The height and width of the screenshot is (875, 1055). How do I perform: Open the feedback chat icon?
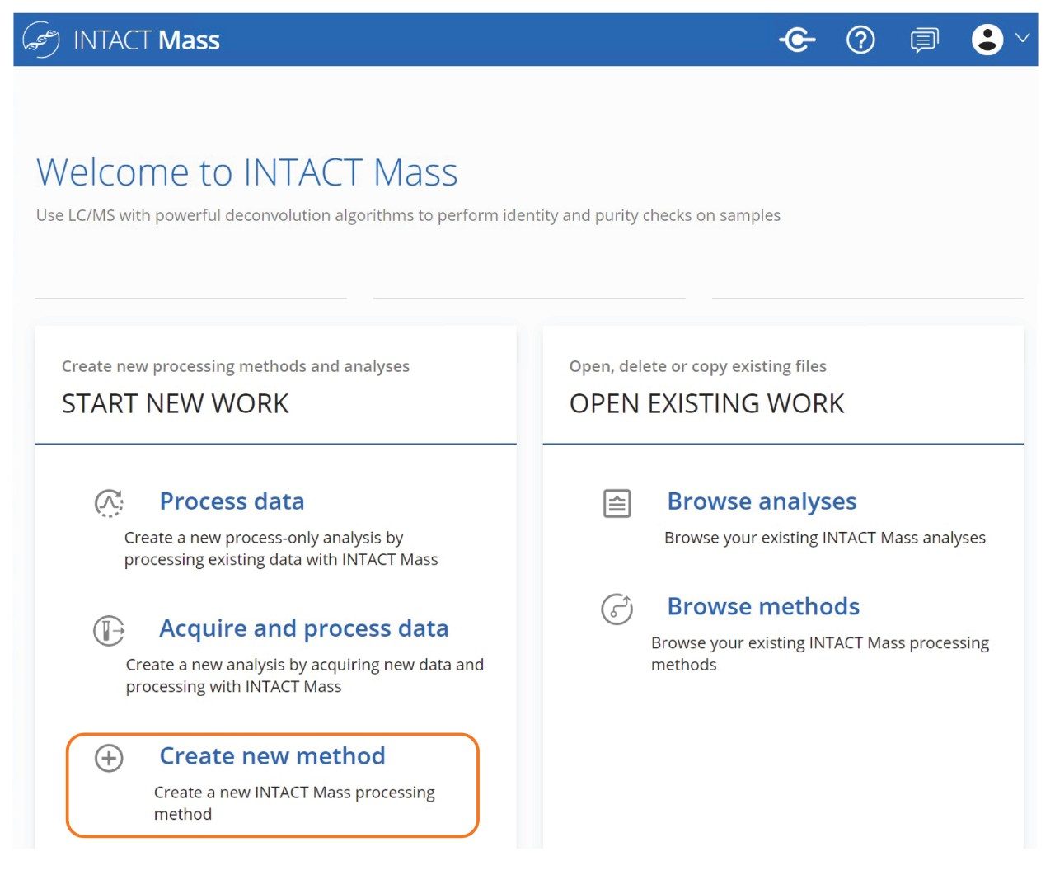924,40
